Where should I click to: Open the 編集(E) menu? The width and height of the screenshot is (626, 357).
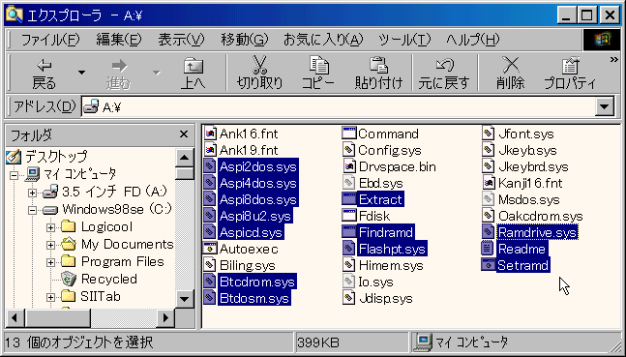pyautogui.click(x=119, y=40)
